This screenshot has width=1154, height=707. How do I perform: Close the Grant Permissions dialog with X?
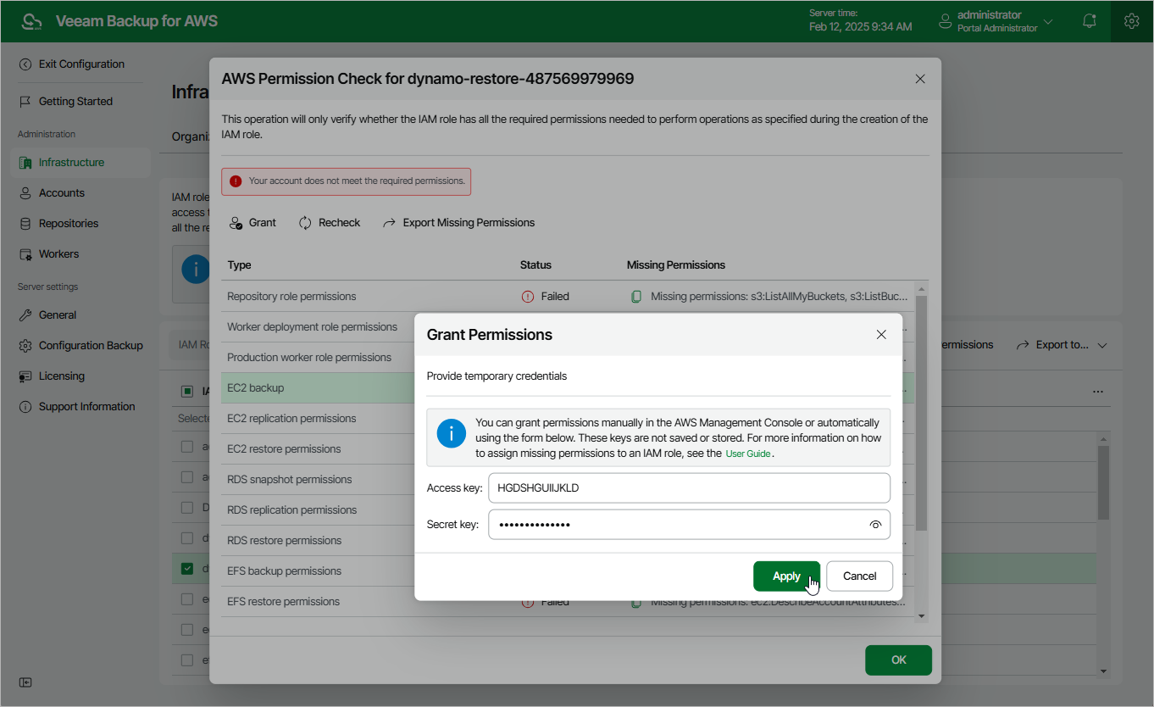click(x=881, y=335)
